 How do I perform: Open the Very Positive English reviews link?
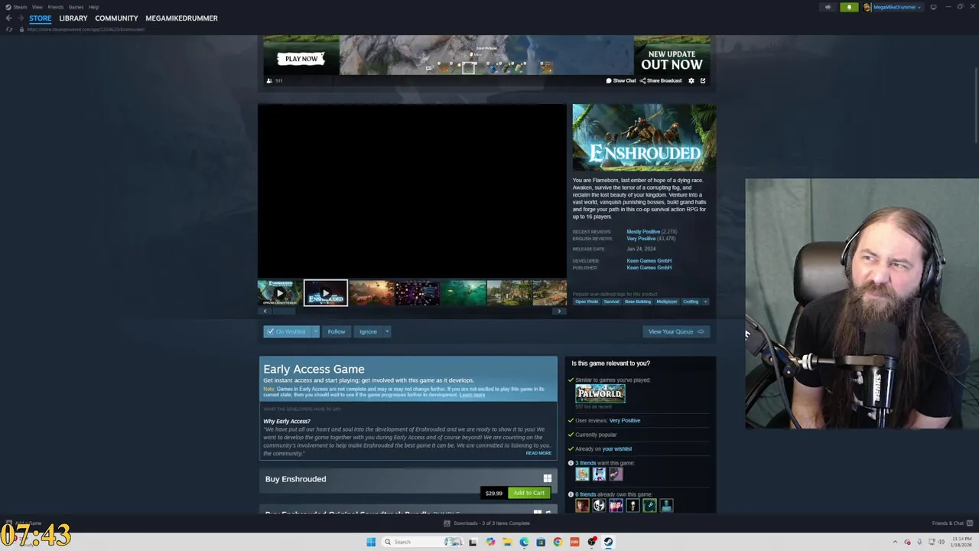point(641,239)
